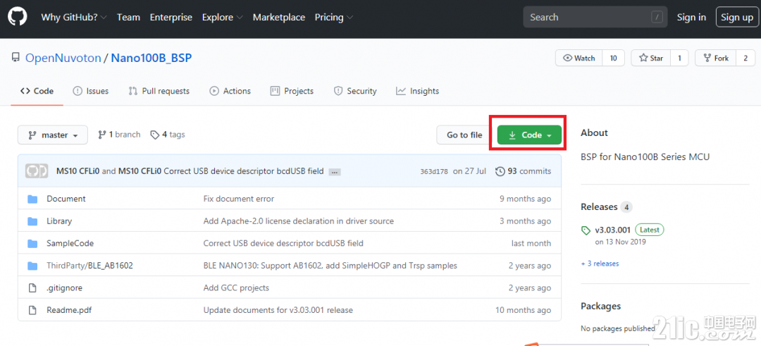Screen dimensions: 761x346
Task: View the 4 tags link
Action: tap(168, 135)
